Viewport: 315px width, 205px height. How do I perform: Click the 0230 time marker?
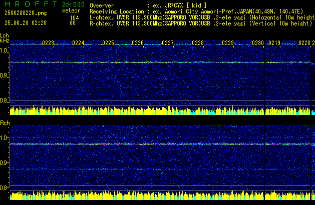(x=258, y=43)
